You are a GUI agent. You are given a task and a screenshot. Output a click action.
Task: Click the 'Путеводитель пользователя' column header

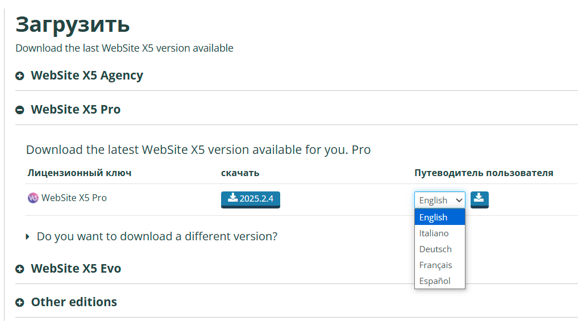484,173
